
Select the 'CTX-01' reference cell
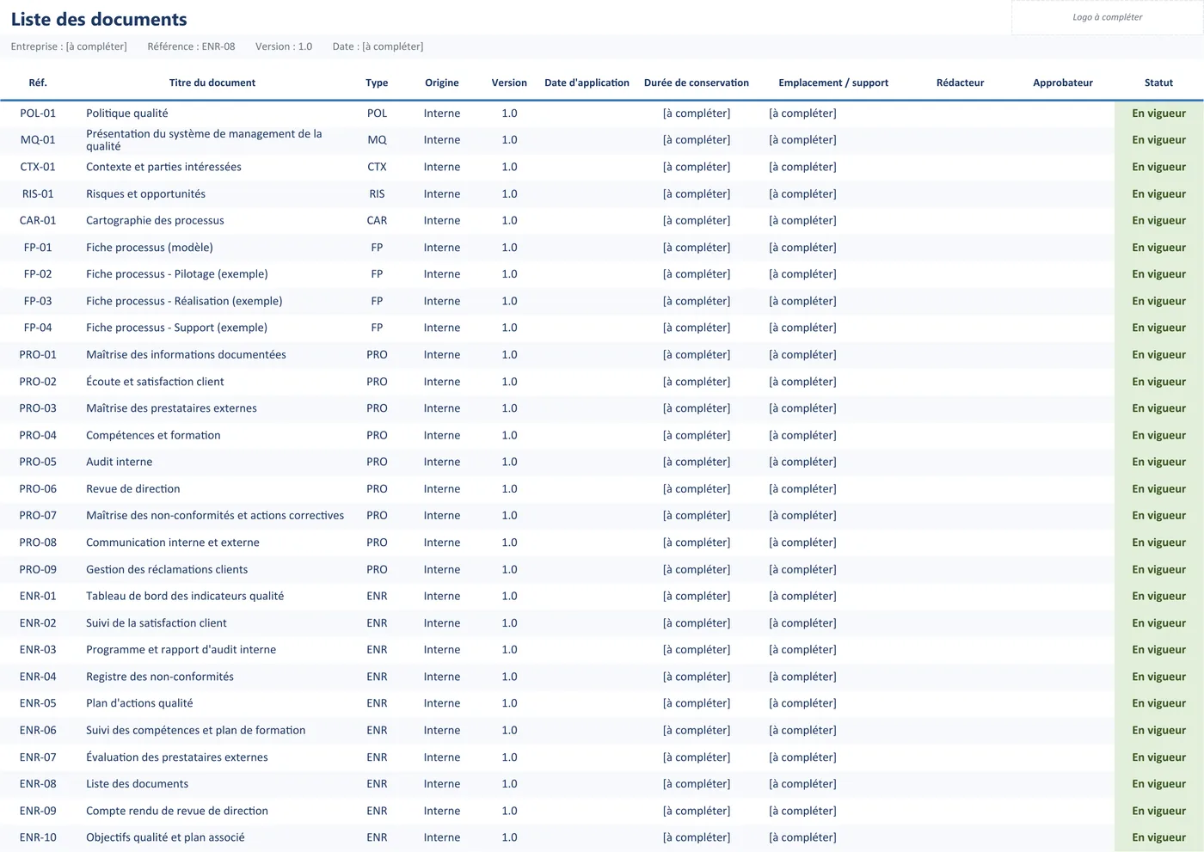pyautogui.click(x=38, y=167)
